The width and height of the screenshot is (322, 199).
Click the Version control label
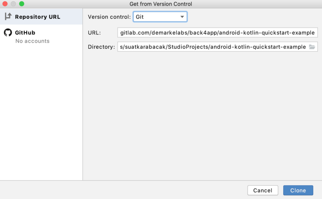109,17
